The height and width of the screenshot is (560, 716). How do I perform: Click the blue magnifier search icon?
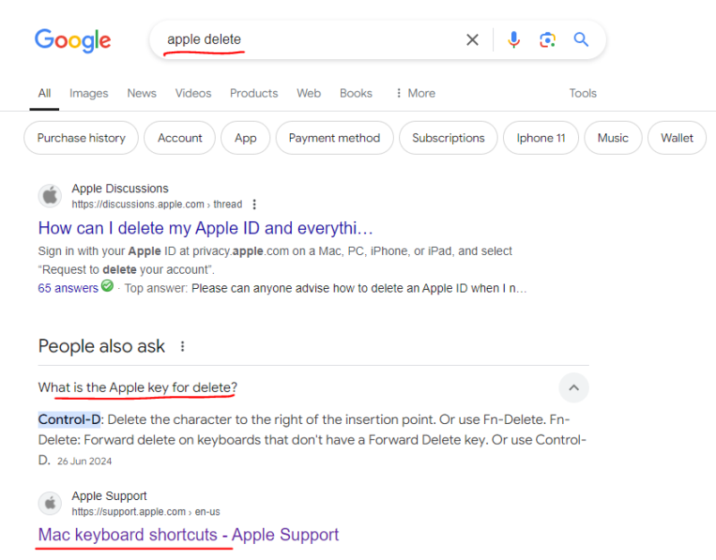[581, 39]
